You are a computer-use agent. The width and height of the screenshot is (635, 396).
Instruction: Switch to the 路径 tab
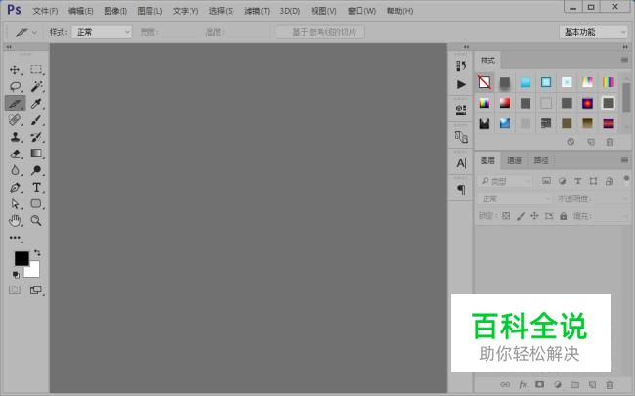541,161
